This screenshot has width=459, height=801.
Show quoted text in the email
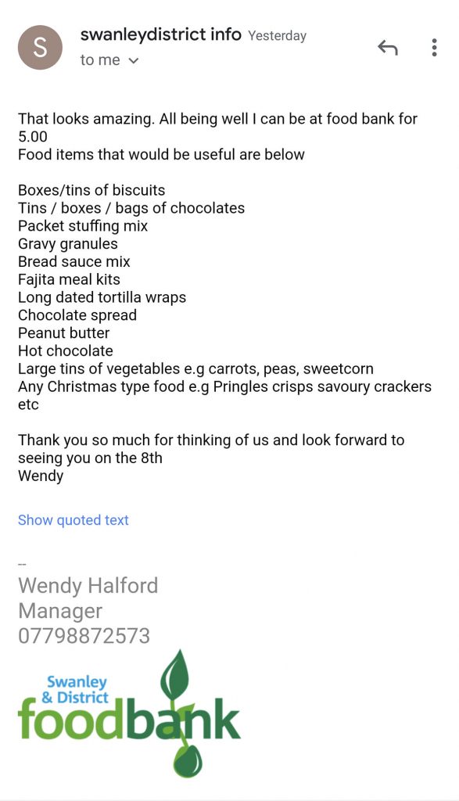[x=73, y=520]
